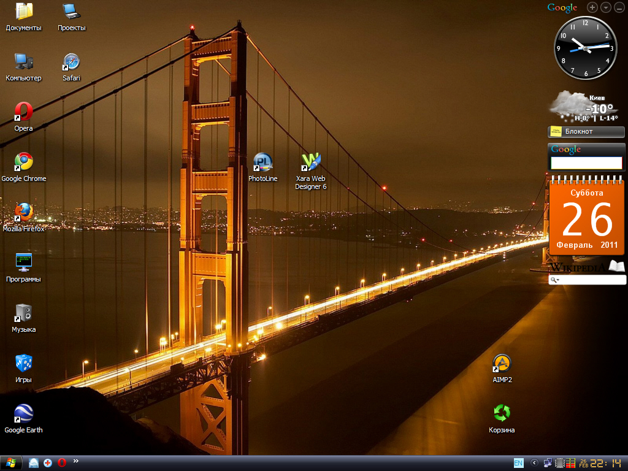Select the Google Earth desktop icon
The image size is (628, 471).
(23, 414)
